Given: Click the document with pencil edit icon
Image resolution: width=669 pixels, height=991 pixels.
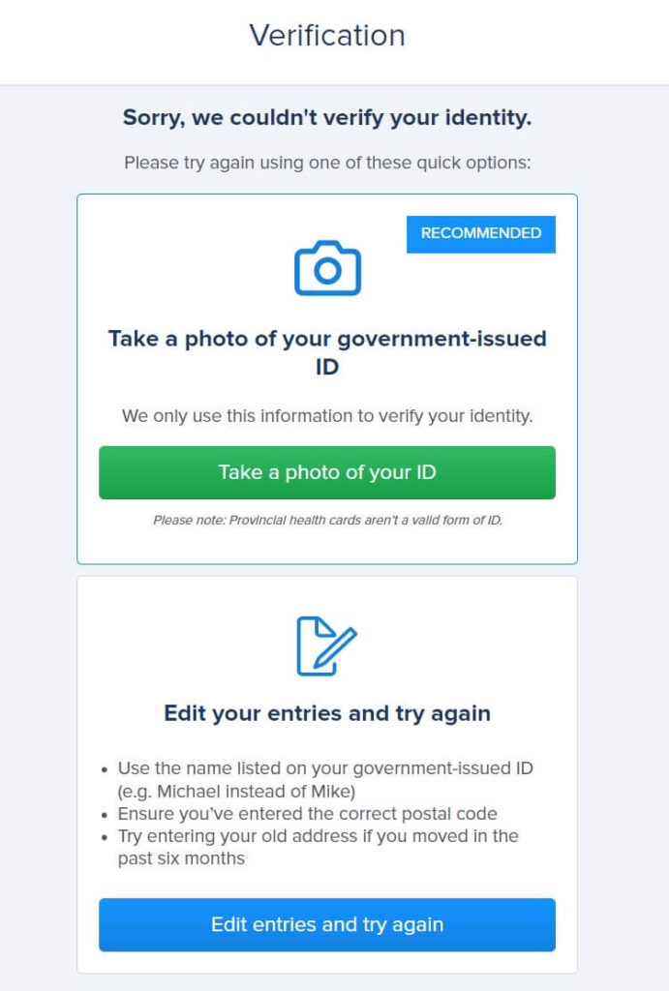Looking at the screenshot, I should pos(327,646).
